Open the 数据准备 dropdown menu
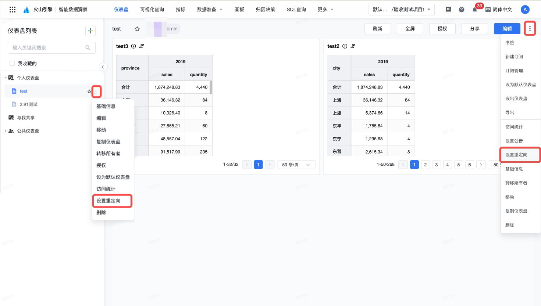Screen dimensions: 541x306 click(210, 10)
